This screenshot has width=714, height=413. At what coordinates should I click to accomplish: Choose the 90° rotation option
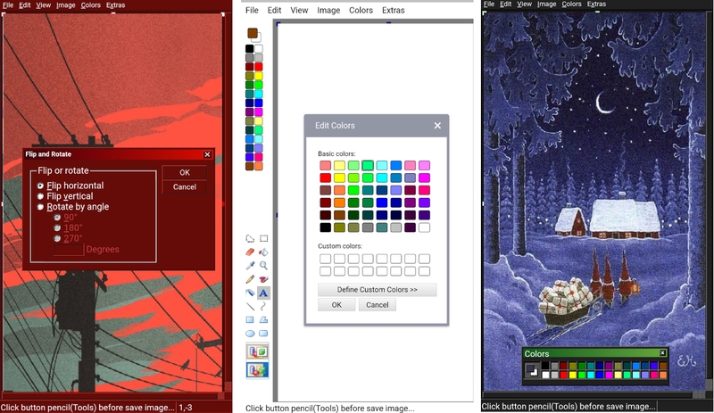pos(57,218)
